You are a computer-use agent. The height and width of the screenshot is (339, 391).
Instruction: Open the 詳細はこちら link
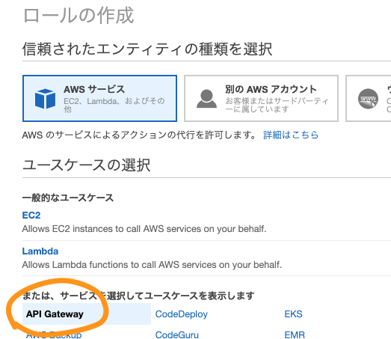291,135
